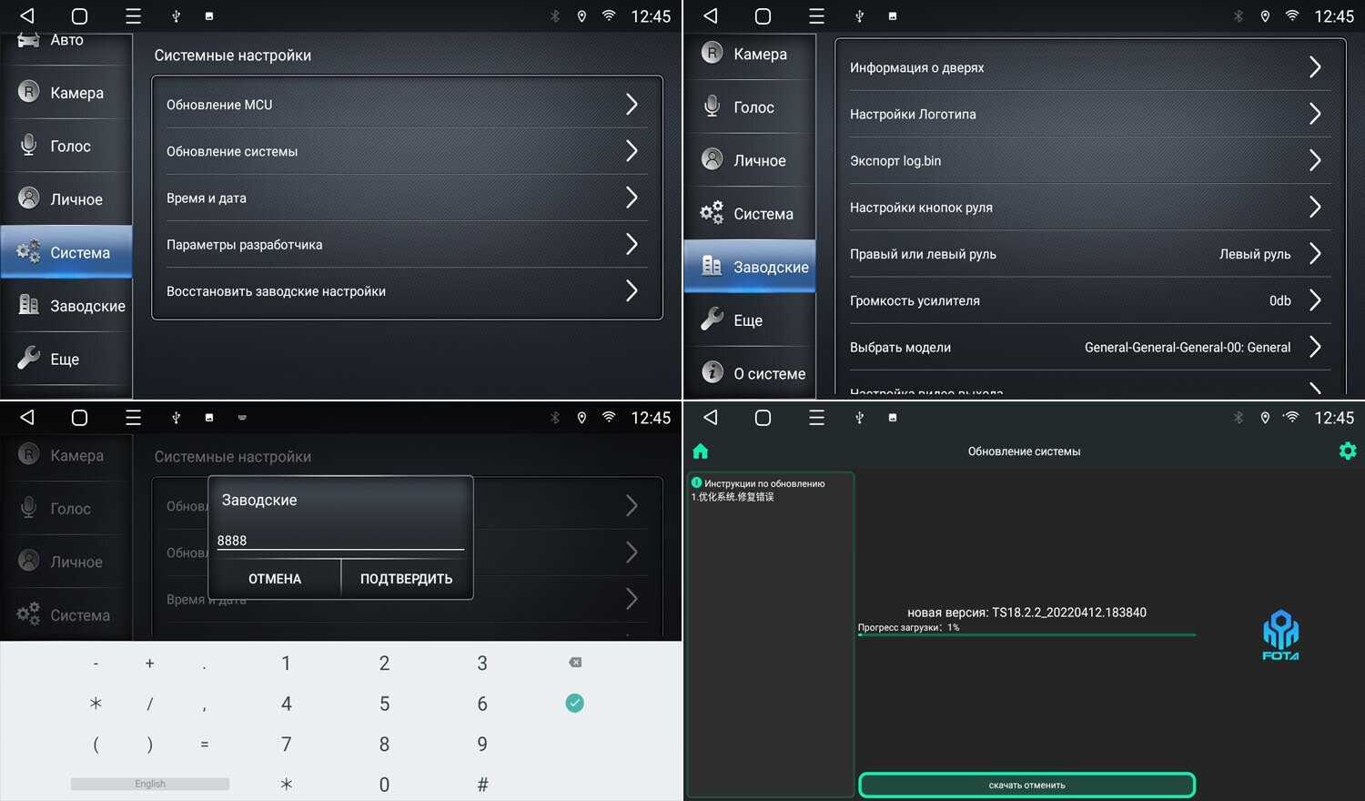Open Параметры разработчика
The image size is (1365, 801).
(x=244, y=245)
